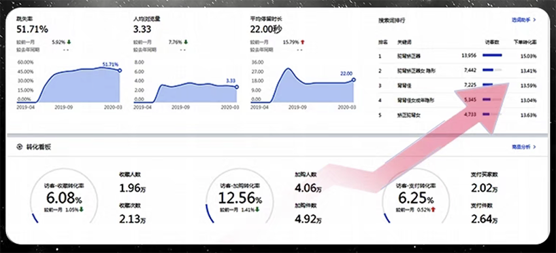Click the visitor bar for 4,733 row
The width and height of the screenshot is (556, 253).
492,114
